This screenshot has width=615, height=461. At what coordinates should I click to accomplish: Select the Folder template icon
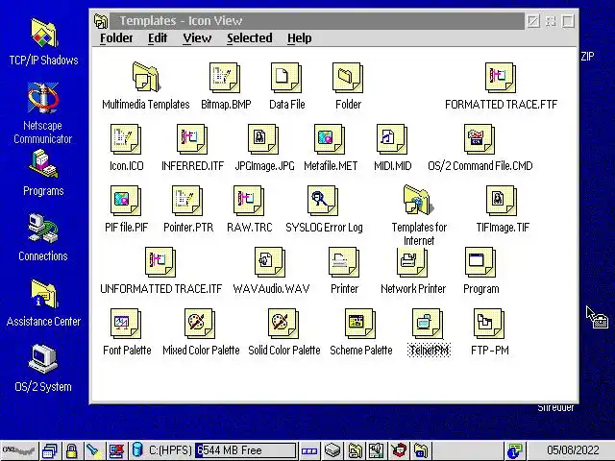[x=348, y=77]
